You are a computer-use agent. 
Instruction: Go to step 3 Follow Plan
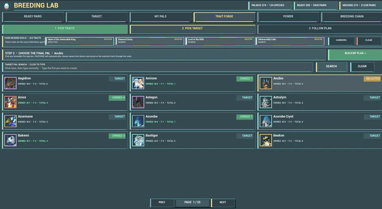pyautogui.click(x=320, y=29)
